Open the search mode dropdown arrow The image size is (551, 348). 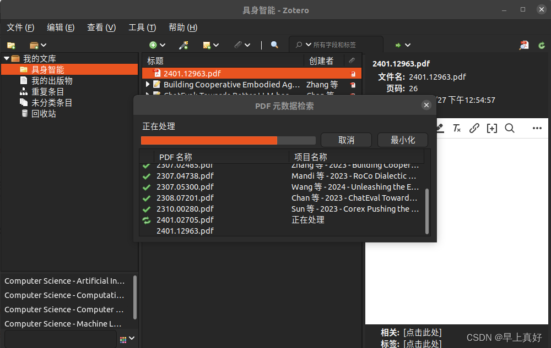pos(308,45)
